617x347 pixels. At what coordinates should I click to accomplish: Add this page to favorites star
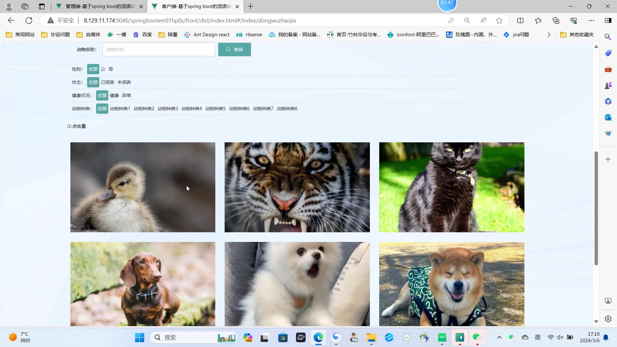pos(499,21)
